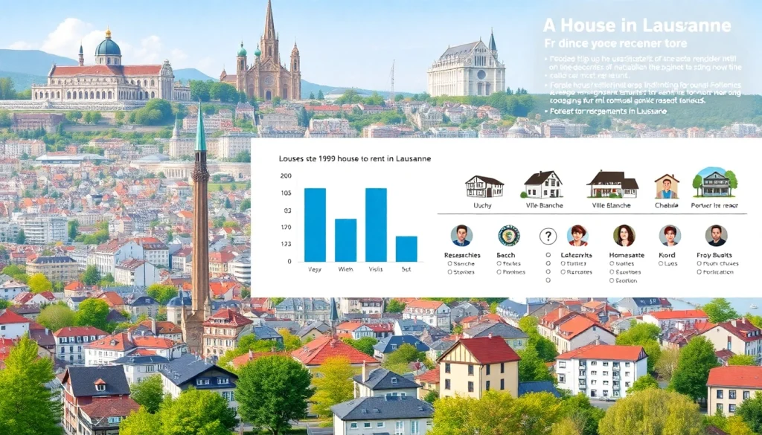Click the Uuchy half-timbered house icon

tap(484, 186)
